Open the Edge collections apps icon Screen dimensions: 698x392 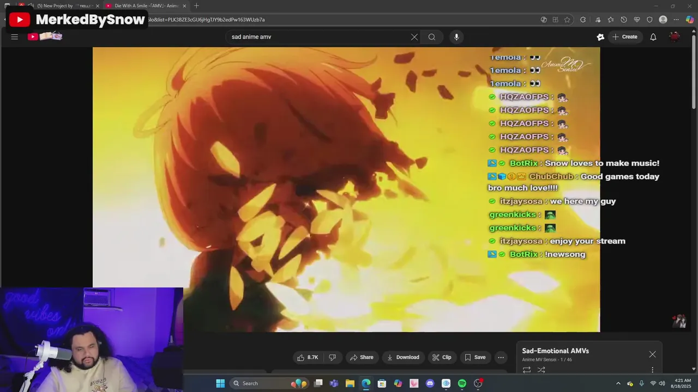tap(555, 20)
